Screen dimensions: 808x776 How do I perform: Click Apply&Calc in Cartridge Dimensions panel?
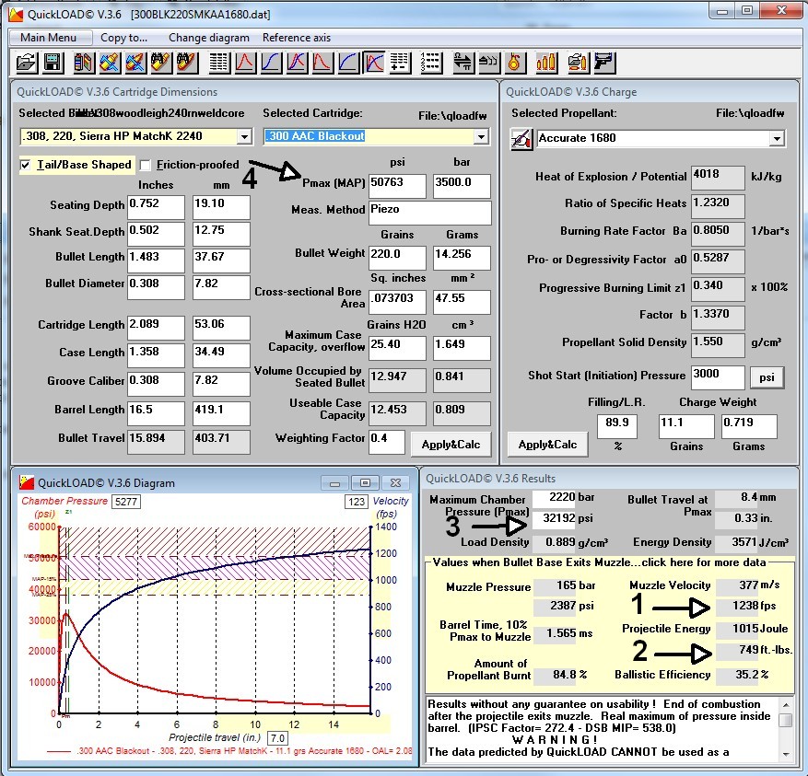point(451,445)
